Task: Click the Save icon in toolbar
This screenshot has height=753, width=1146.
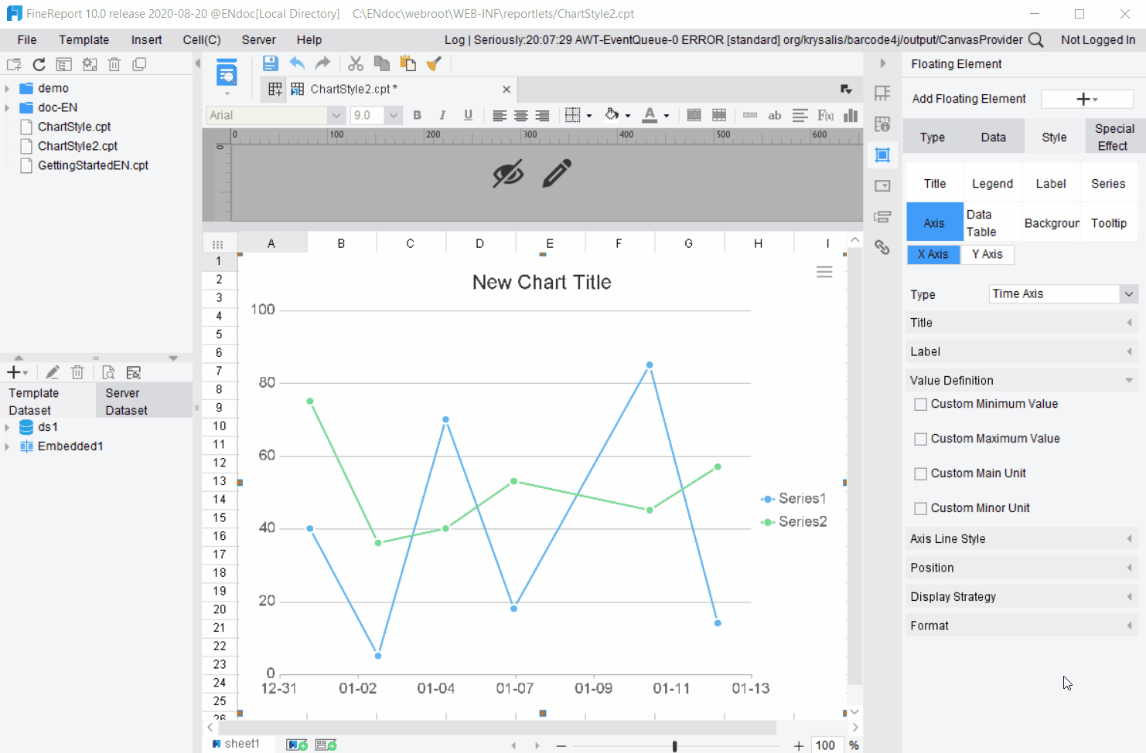Action: 270,63
